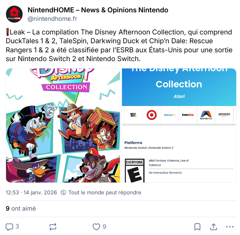This screenshot has width=240, height=235.
Task: Bookmark this post with the bookmark icon
Action: [x=197, y=227]
